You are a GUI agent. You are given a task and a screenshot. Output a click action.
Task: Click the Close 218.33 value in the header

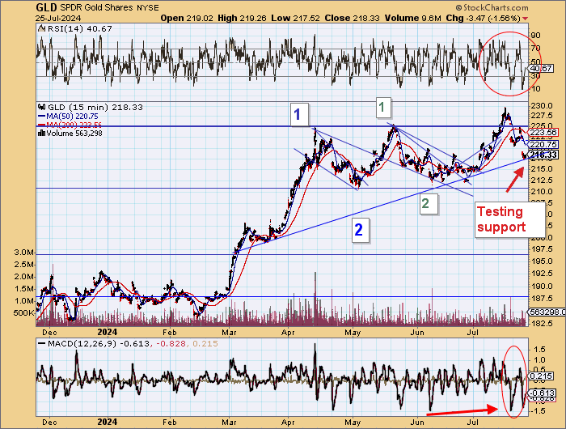click(x=352, y=18)
